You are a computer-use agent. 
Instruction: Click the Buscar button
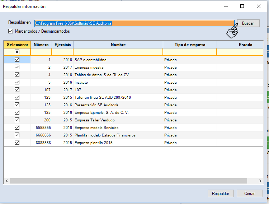click(x=248, y=23)
